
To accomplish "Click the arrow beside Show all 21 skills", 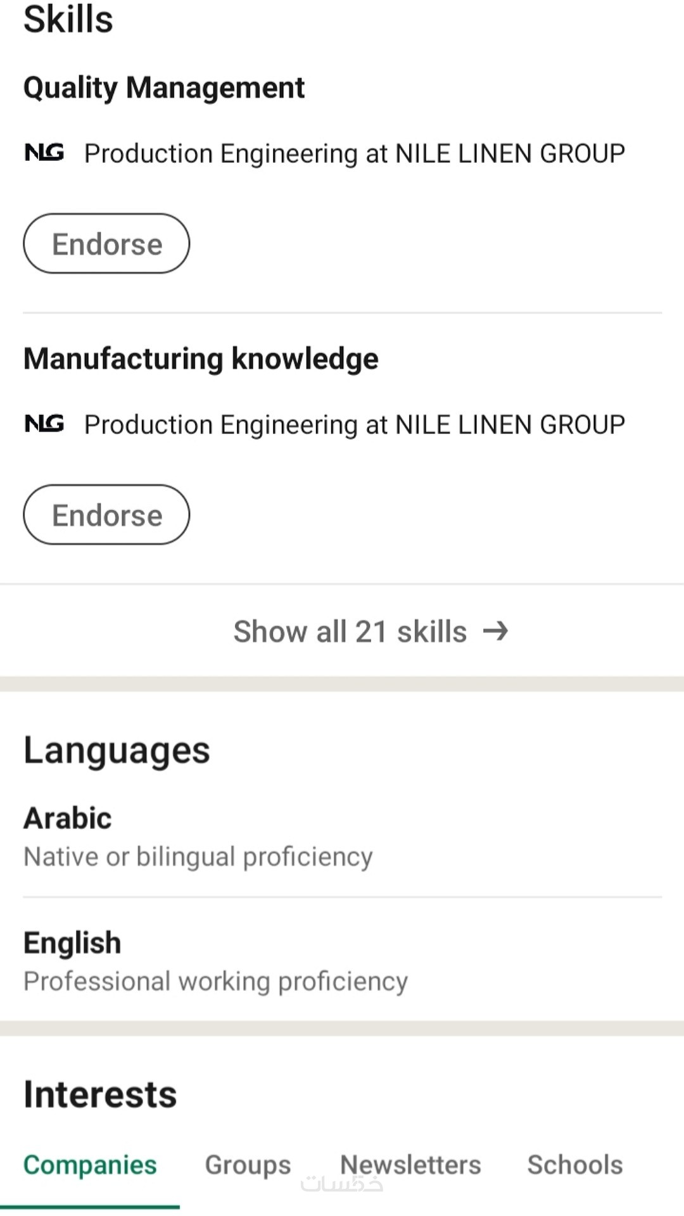I will tap(495, 631).
